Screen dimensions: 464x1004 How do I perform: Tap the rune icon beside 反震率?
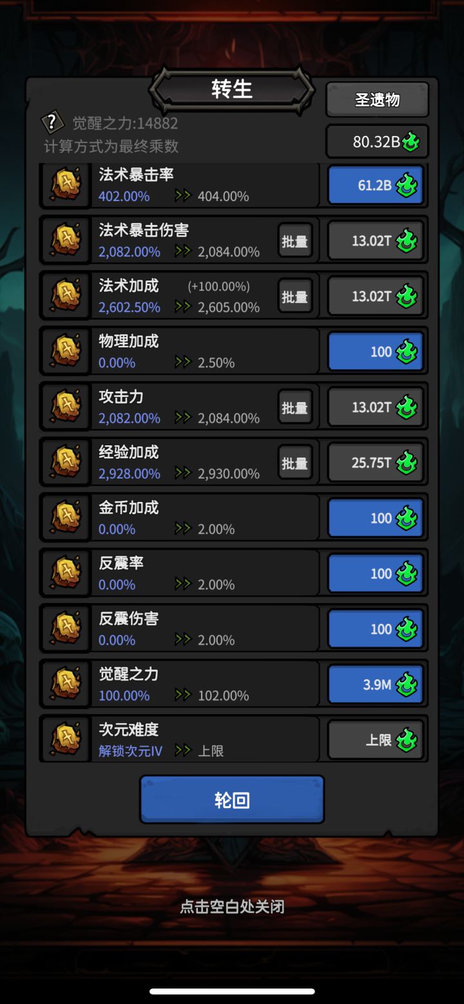(x=66, y=574)
